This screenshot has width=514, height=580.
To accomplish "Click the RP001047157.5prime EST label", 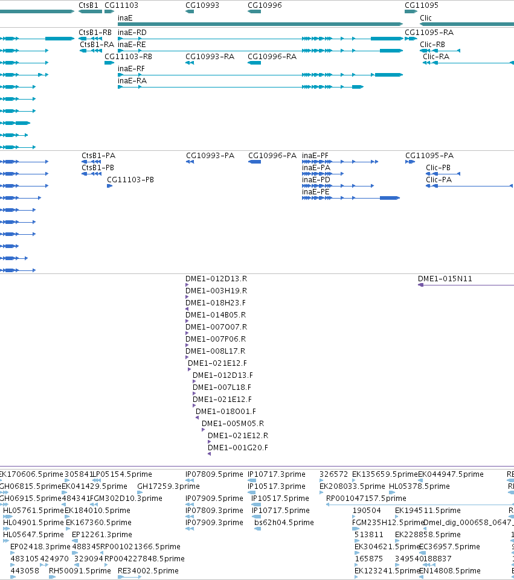I will [x=367, y=499].
